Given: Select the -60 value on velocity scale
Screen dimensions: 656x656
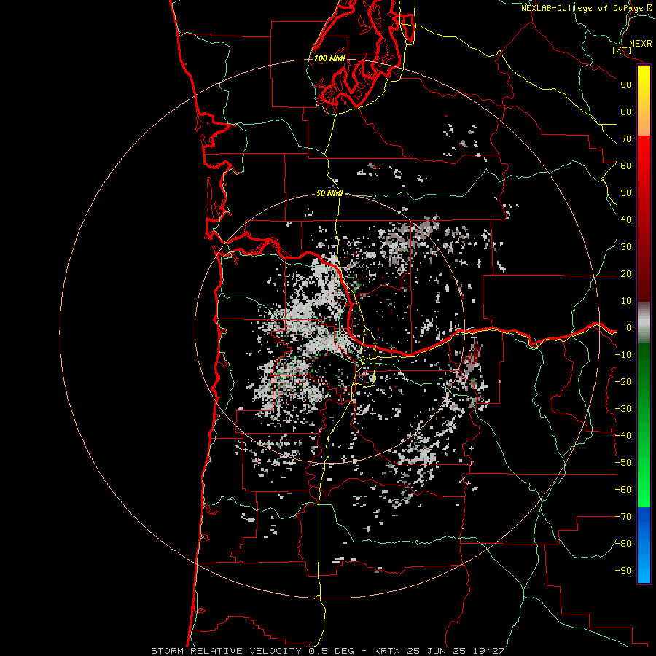Looking at the screenshot, I should 623,490.
